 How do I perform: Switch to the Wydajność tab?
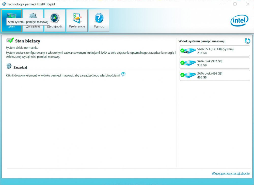(x=55, y=21)
